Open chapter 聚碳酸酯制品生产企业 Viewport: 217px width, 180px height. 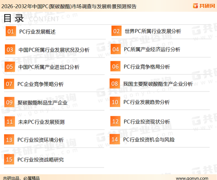43,103
